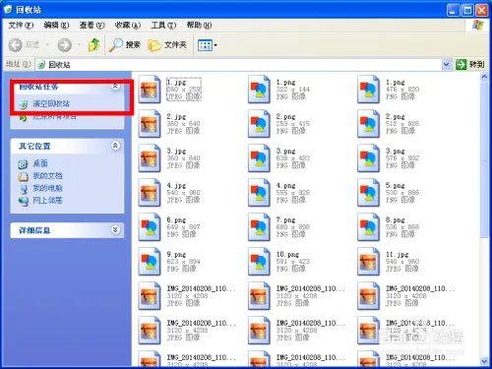Select the 4.jpg file icon
Viewport: 492px width, 369px height.
[150, 192]
